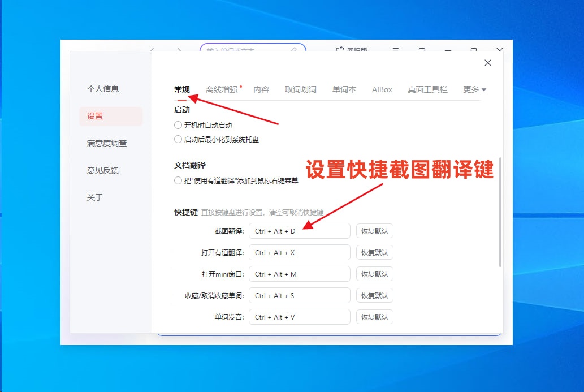The image size is (584, 392).
Task: Click 关于 in the sidebar
Action: coord(95,197)
